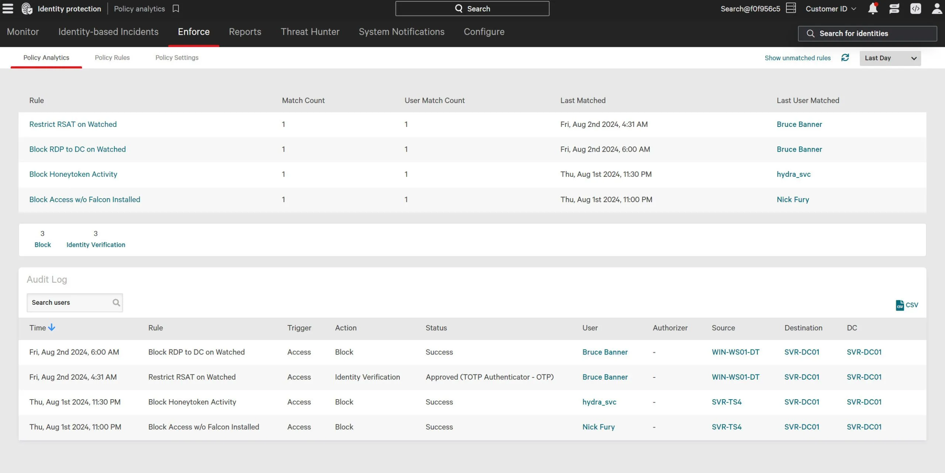
Task: Click the Identity protection breadcrumb
Action: (x=69, y=9)
